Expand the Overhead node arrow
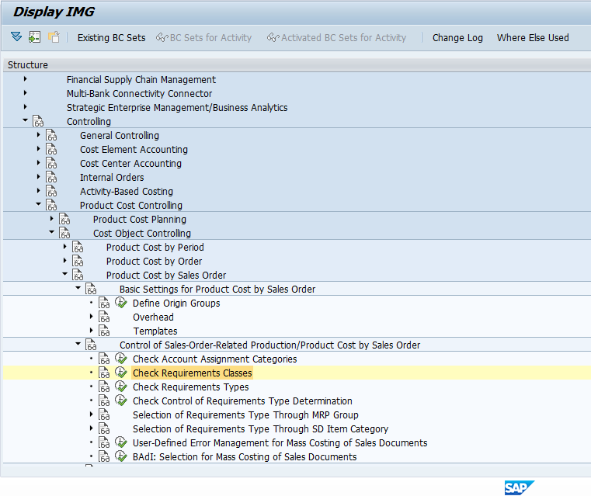Image resolution: width=591 pixels, height=496 pixels. click(91, 317)
